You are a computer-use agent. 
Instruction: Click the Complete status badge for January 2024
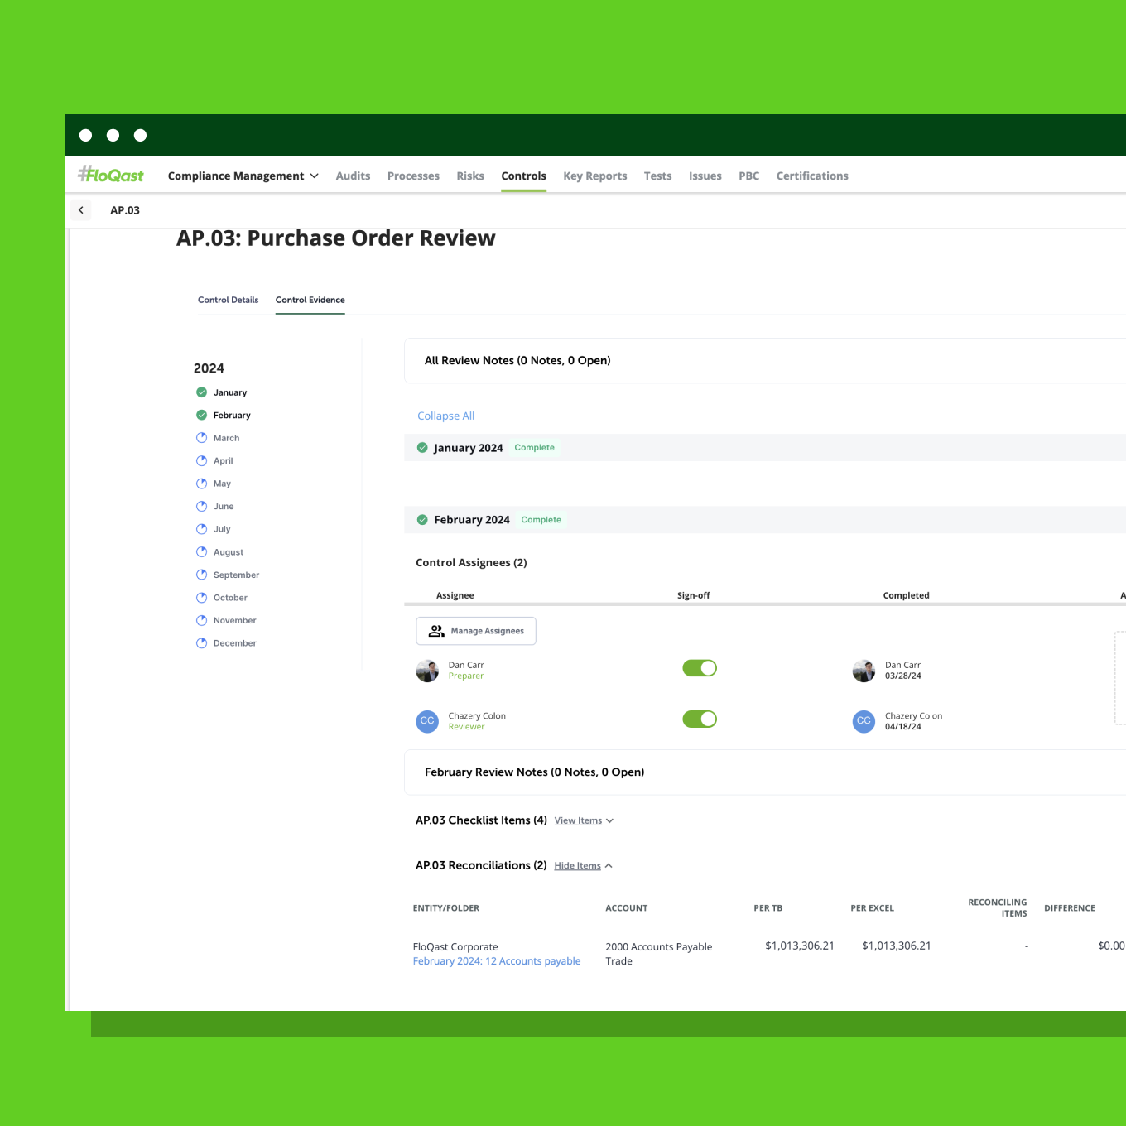pos(535,448)
